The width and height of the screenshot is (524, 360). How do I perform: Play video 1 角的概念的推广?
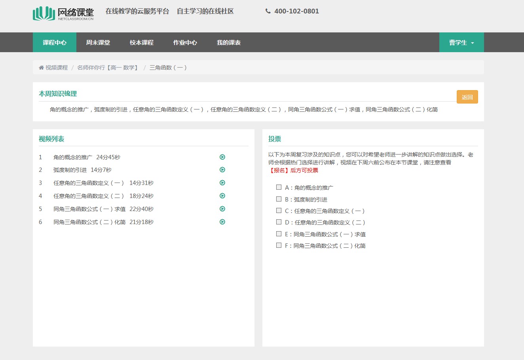222,157
